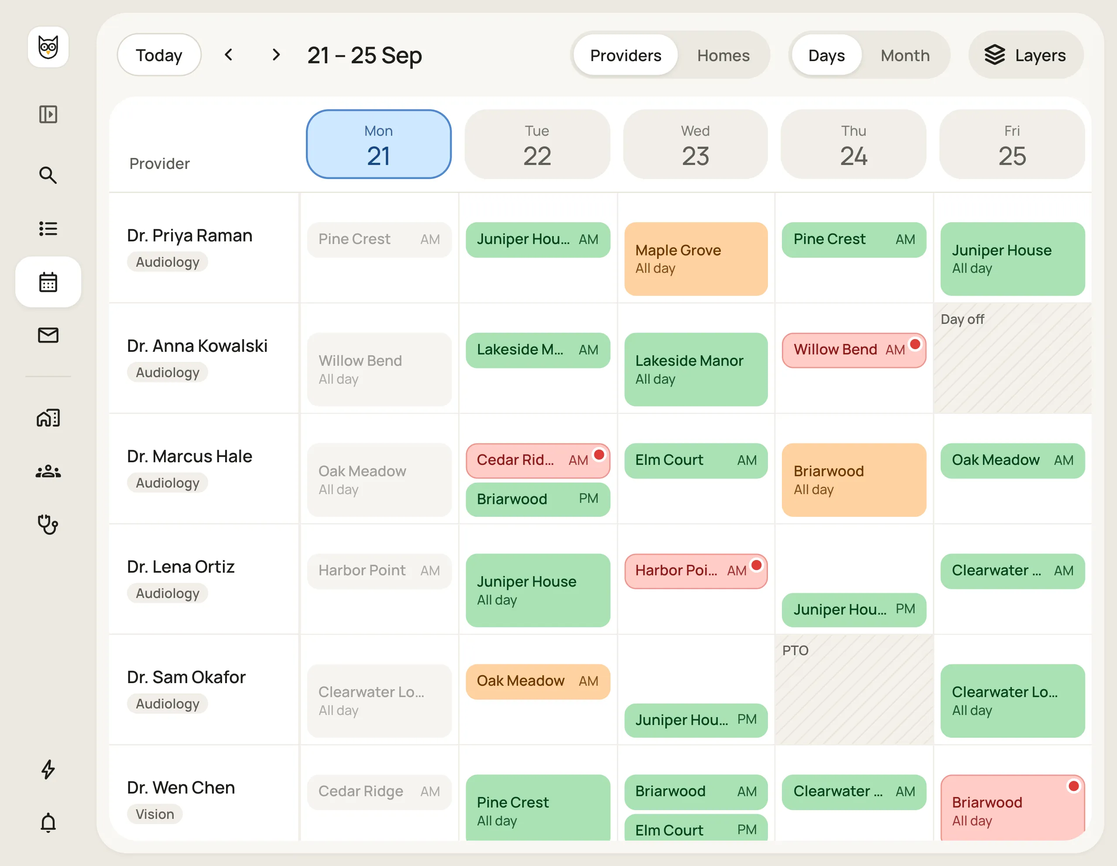The image size is (1117, 866).
Task: Open the mail icon in sidebar
Action: coord(48,335)
